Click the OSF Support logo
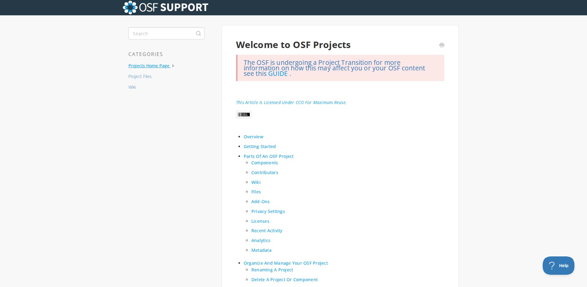587x287 pixels. (x=165, y=7)
